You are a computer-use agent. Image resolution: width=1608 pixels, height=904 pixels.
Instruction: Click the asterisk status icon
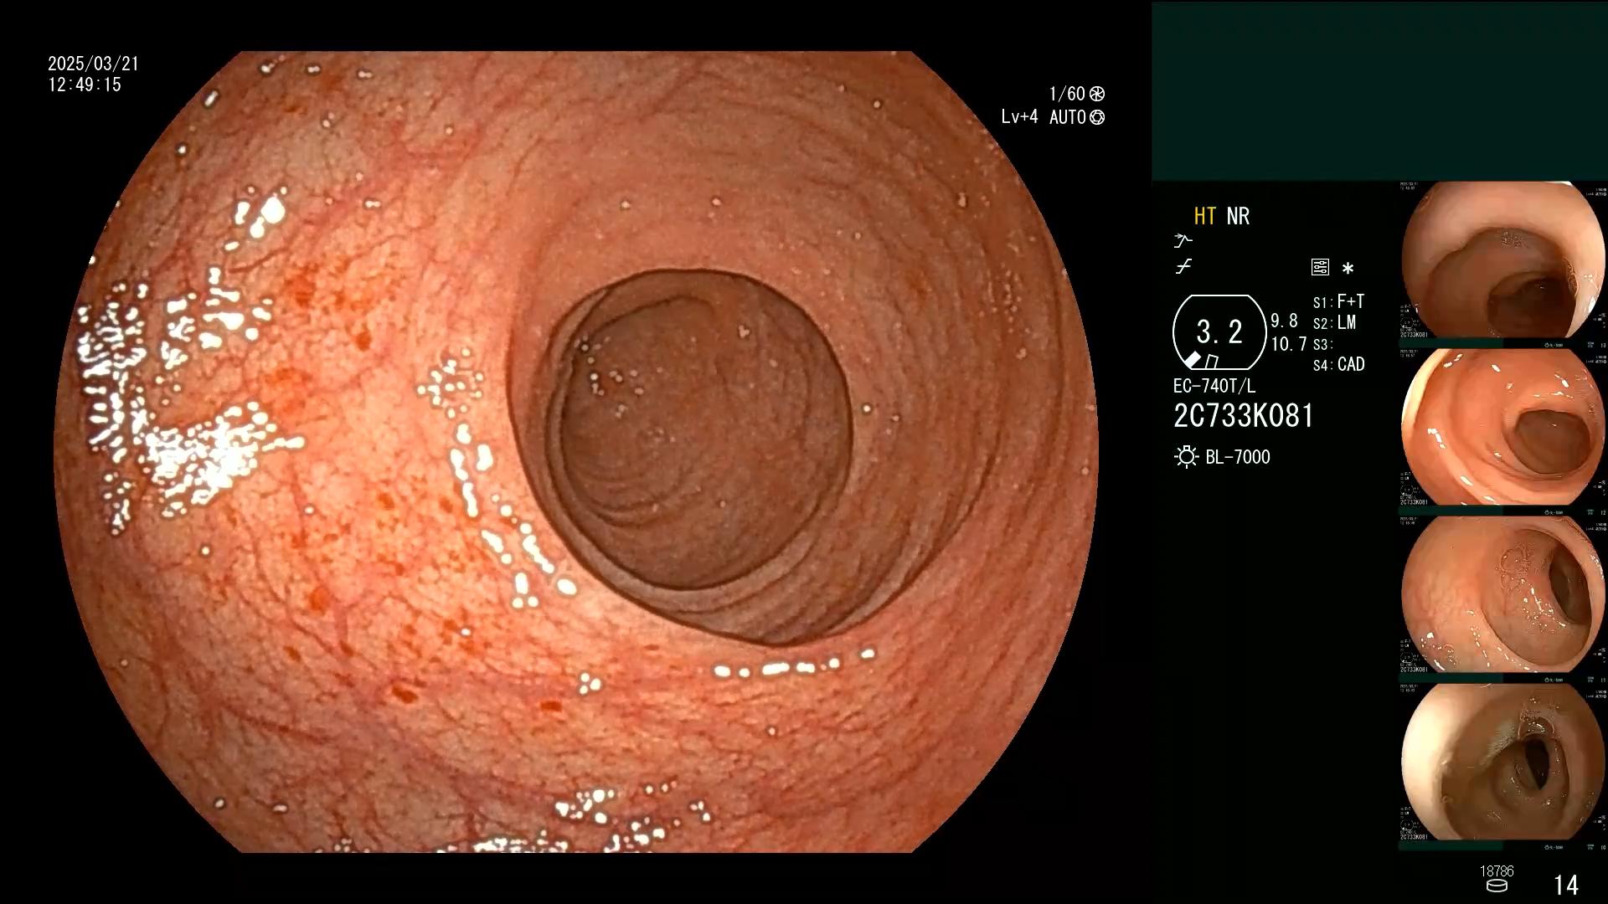tap(1348, 269)
